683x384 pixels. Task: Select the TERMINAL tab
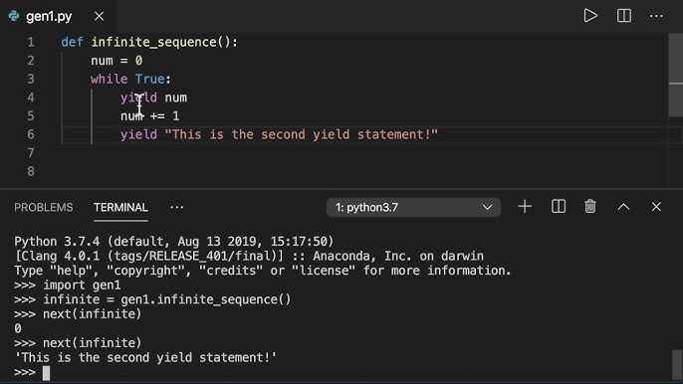(x=120, y=207)
